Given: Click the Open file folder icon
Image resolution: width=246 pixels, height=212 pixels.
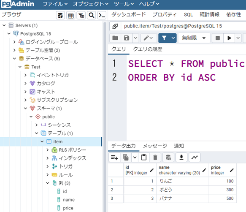Looking at the screenshot, I should coord(115,38).
